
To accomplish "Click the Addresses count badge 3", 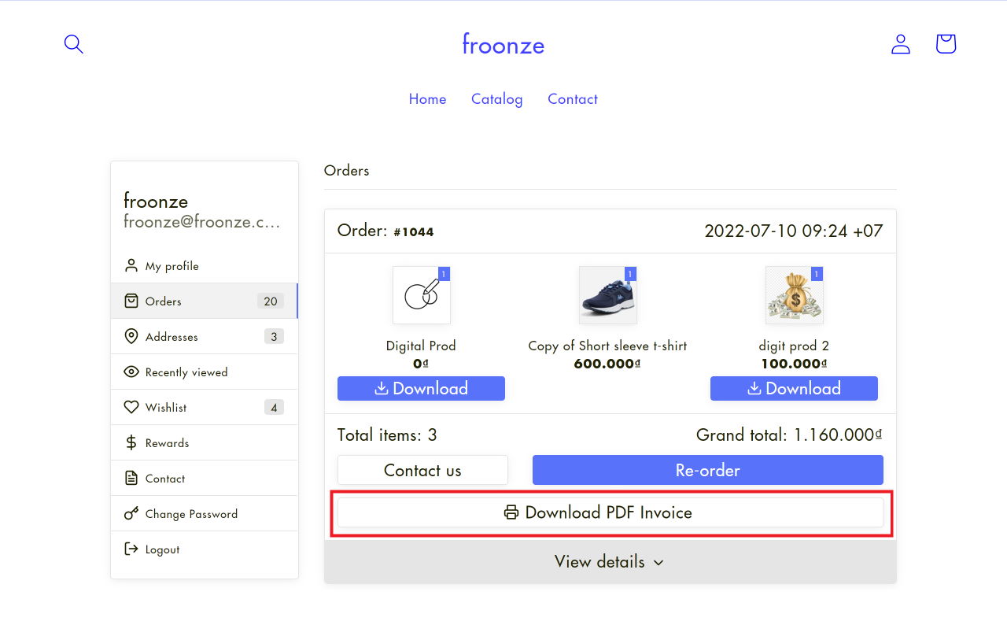I will pyautogui.click(x=274, y=336).
